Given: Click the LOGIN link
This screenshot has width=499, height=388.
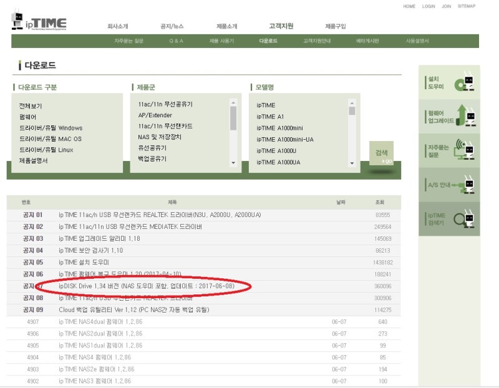Looking at the screenshot, I should tap(429, 6).
